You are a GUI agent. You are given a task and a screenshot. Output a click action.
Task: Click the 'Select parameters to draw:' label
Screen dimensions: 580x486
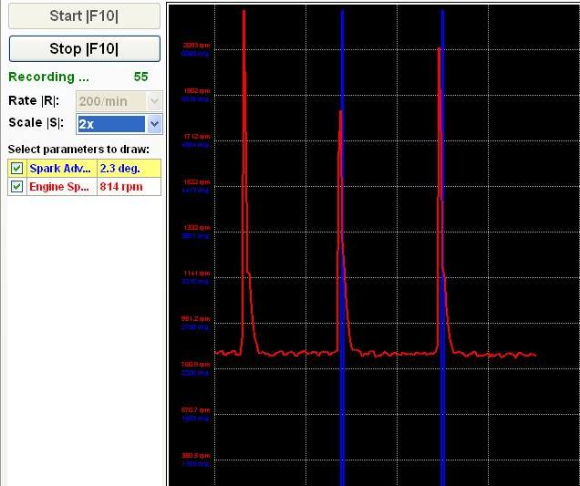coord(78,149)
